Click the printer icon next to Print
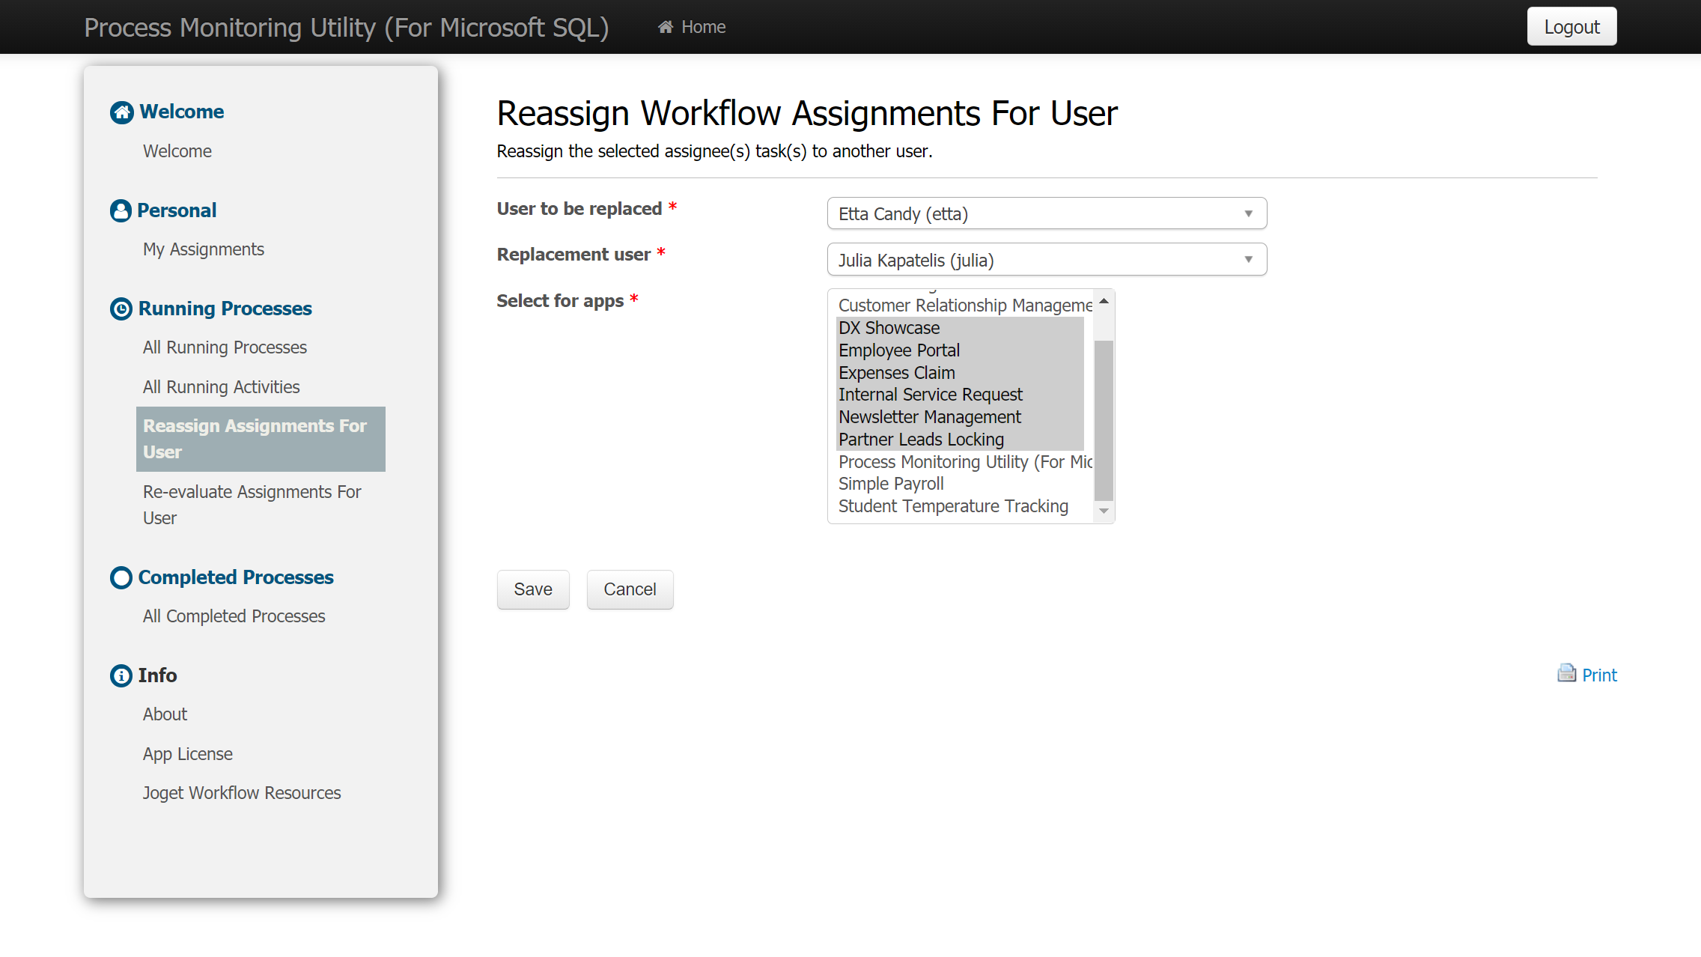Screen dimensions: 1701x957 pos(1566,673)
